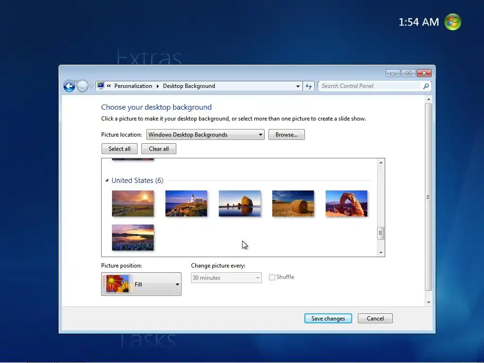Click the Browse... button
This screenshot has width=484, height=363.
coord(286,135)
